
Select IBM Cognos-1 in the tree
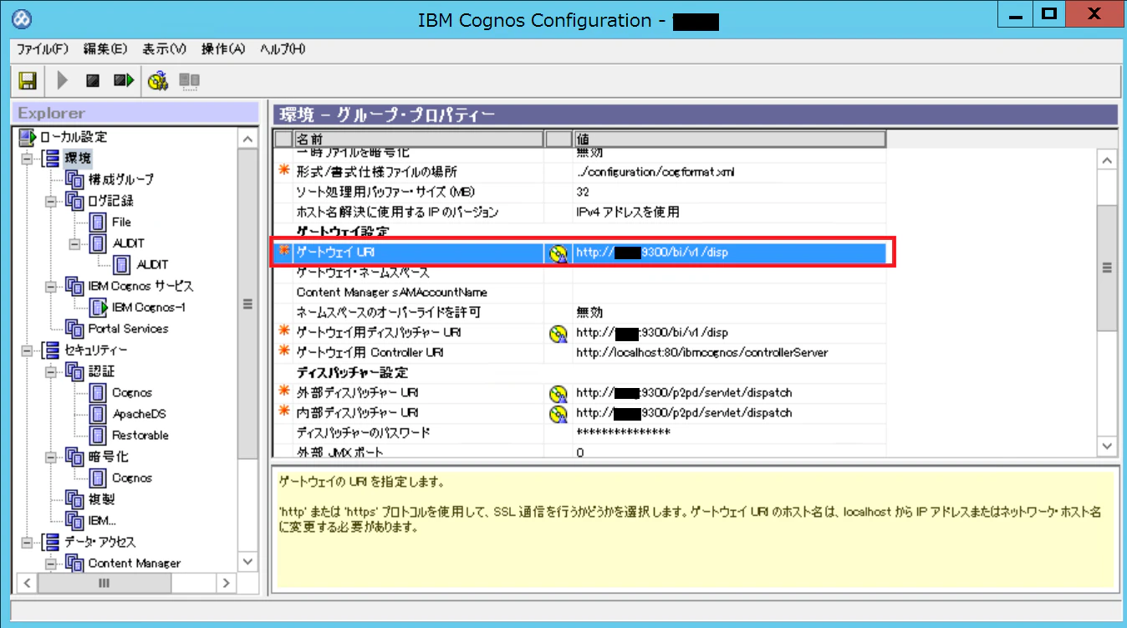tap(149, 308)
